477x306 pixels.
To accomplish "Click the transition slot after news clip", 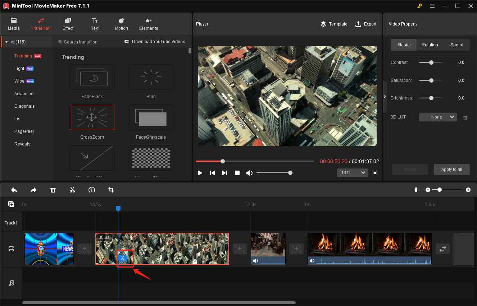I will [x=85, y=249].
